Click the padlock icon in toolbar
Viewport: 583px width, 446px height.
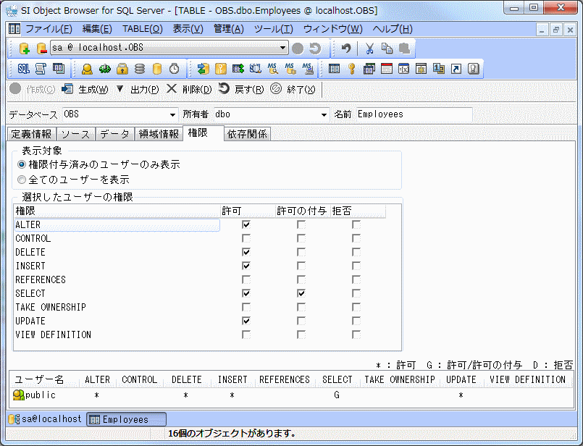(122, 69)
